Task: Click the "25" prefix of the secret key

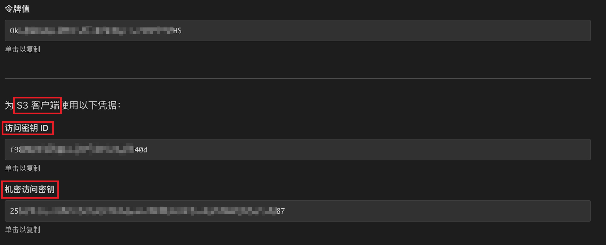Action: click(x=14, y=211)
